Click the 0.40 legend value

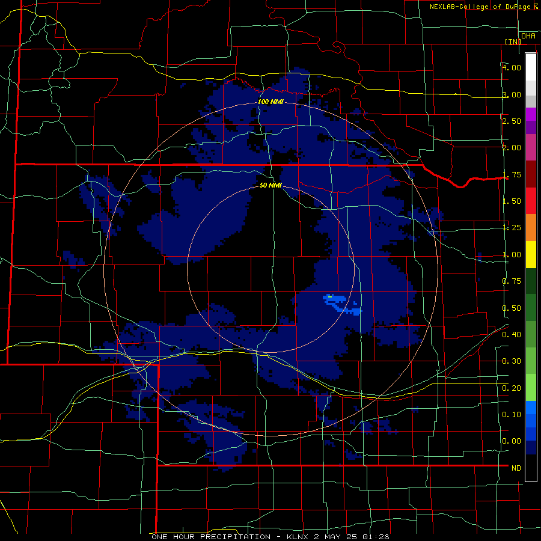click(x=512, y=335)
